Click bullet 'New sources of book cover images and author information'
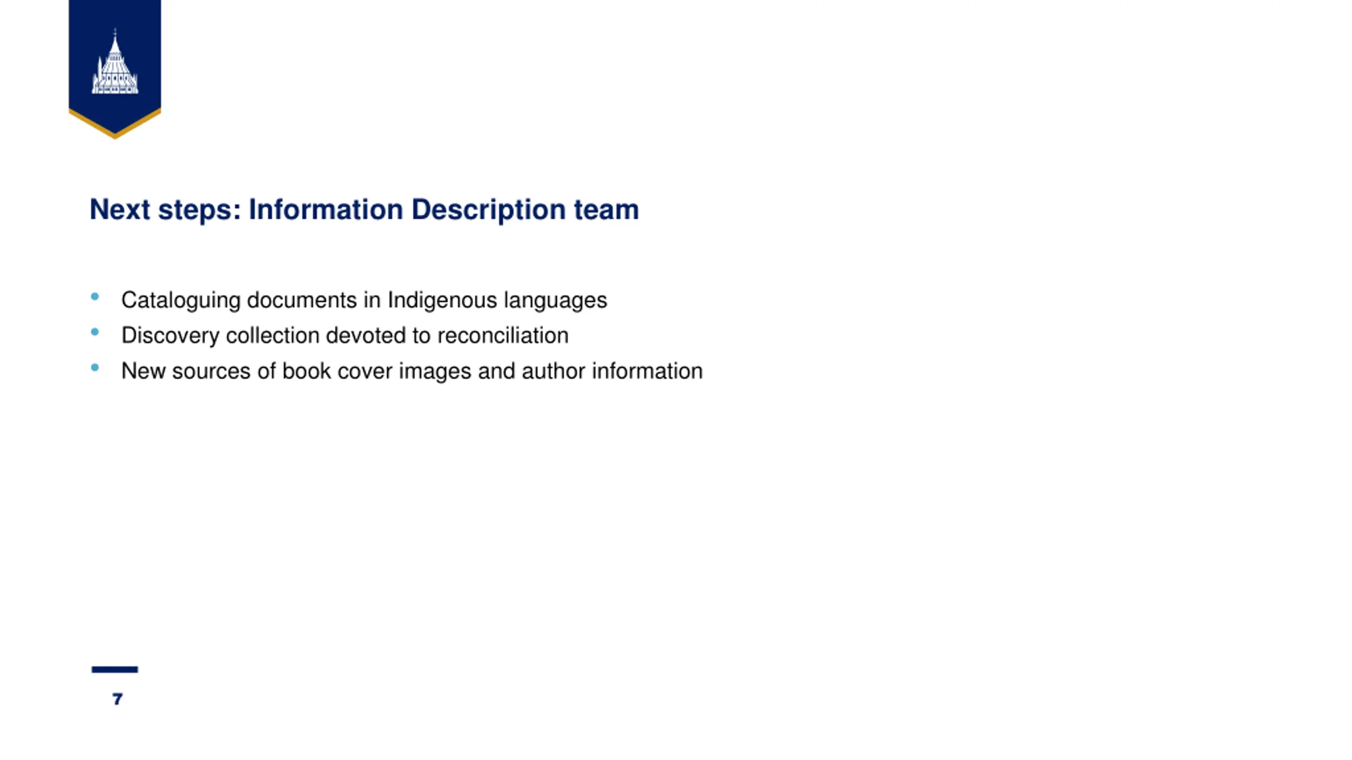1352x760 pixels. tap(412, 371)
